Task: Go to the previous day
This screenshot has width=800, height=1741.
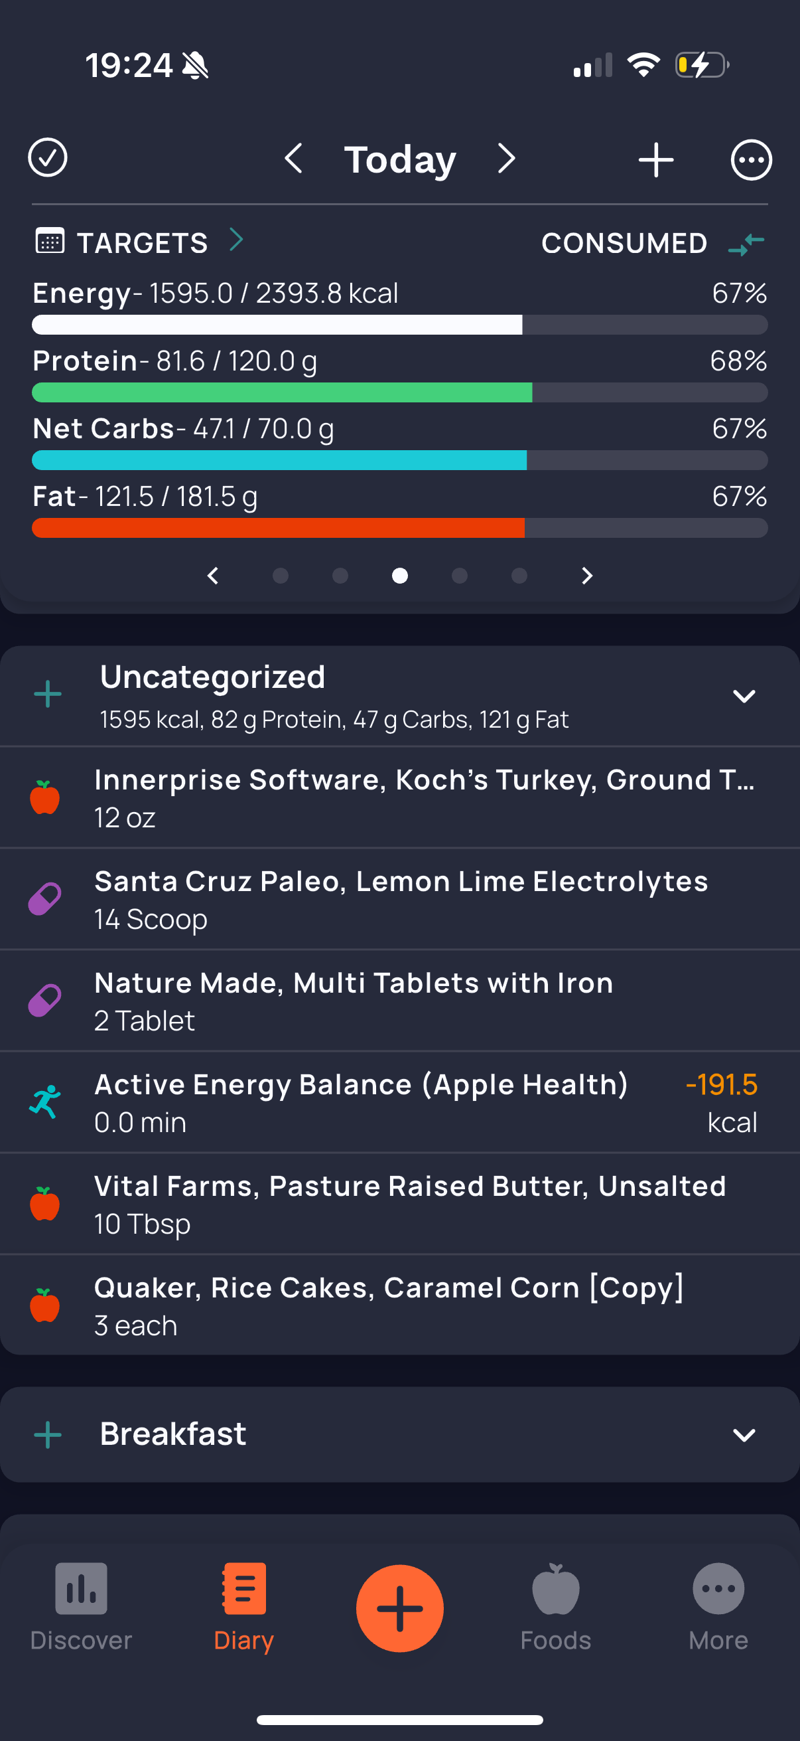Action: pos(294,158)
